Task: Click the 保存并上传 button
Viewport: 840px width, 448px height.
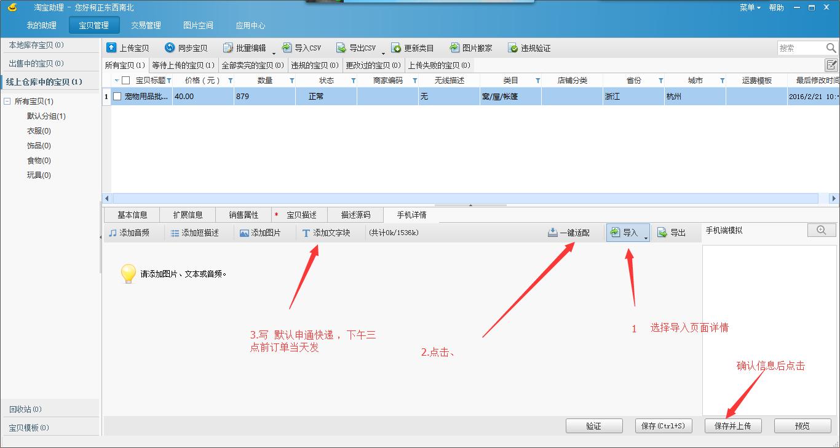Action: (732, 425)
